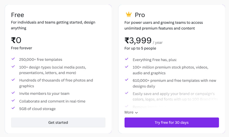Viewport: 229px width, 137px height.
Task: Click the checkmark next to 100+ million premium stock photos
Action: point(127,67)
